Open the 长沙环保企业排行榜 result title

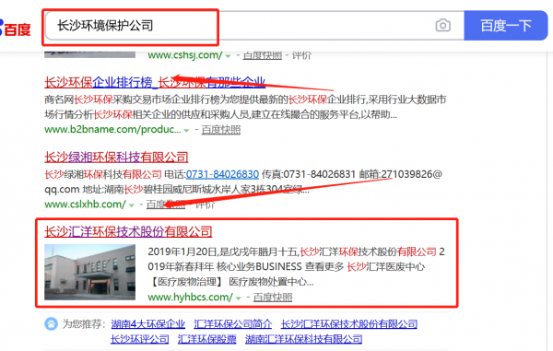pyautogui.click(x=155, y=83)
